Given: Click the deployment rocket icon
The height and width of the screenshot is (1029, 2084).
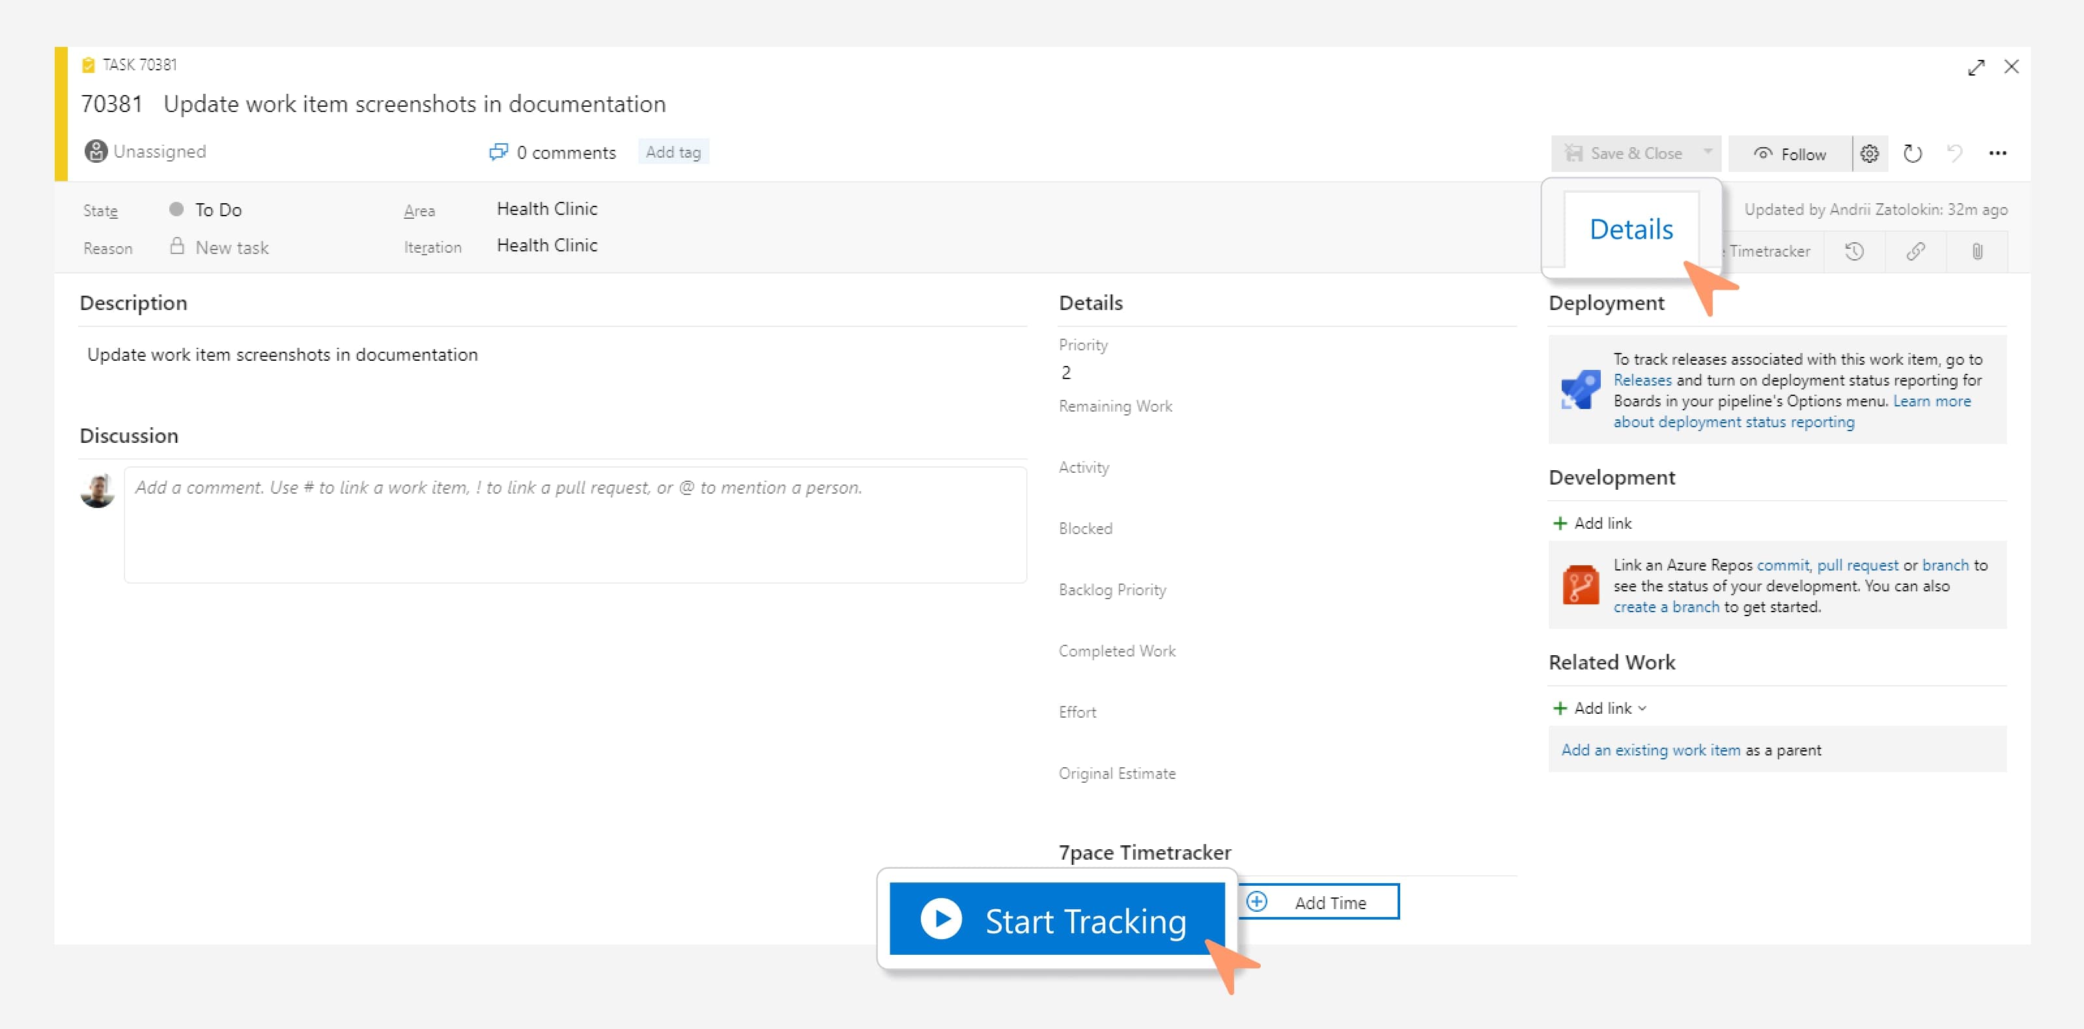Looking at the screenshot, I should (1580, 389).
